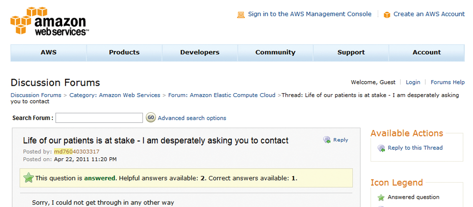Open the Products navigation menu

[x=124, y=53]
